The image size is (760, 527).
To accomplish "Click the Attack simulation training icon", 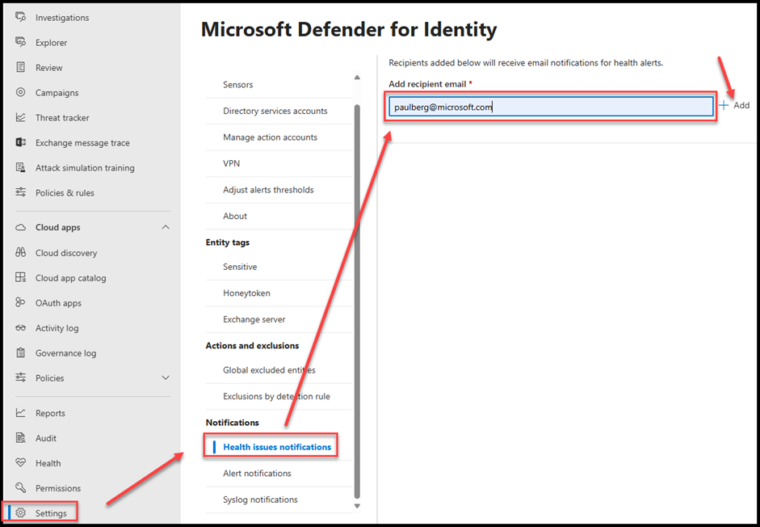I will (20, 167).
